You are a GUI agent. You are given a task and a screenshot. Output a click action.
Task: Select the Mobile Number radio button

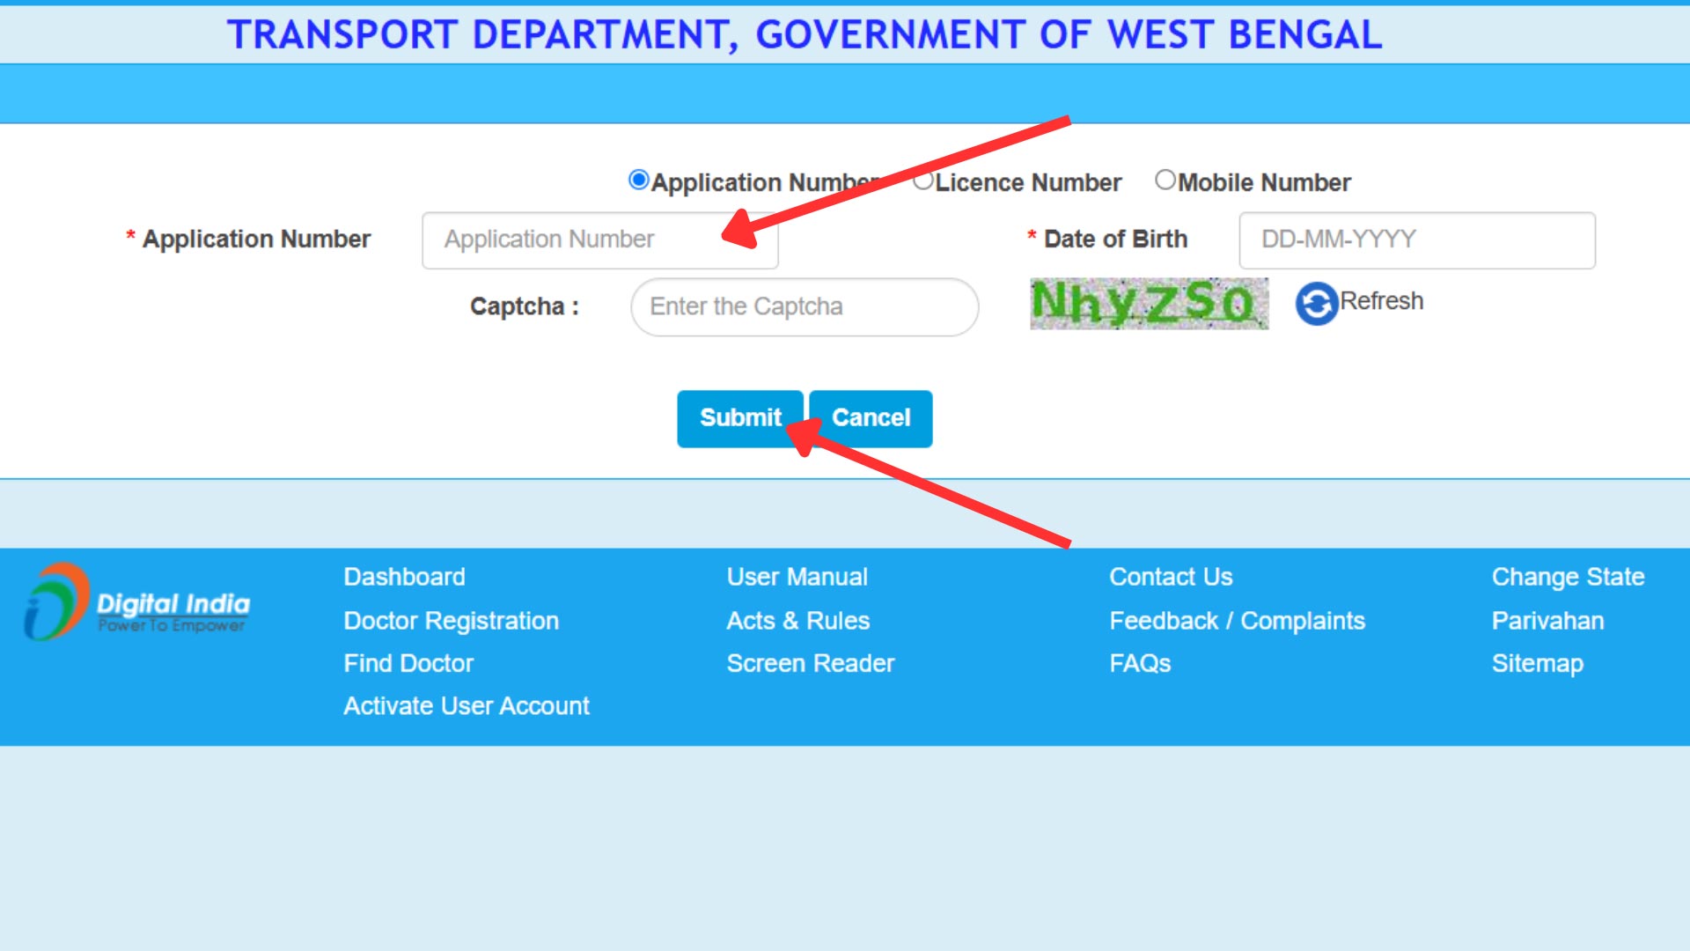[x=1165, y=181]
